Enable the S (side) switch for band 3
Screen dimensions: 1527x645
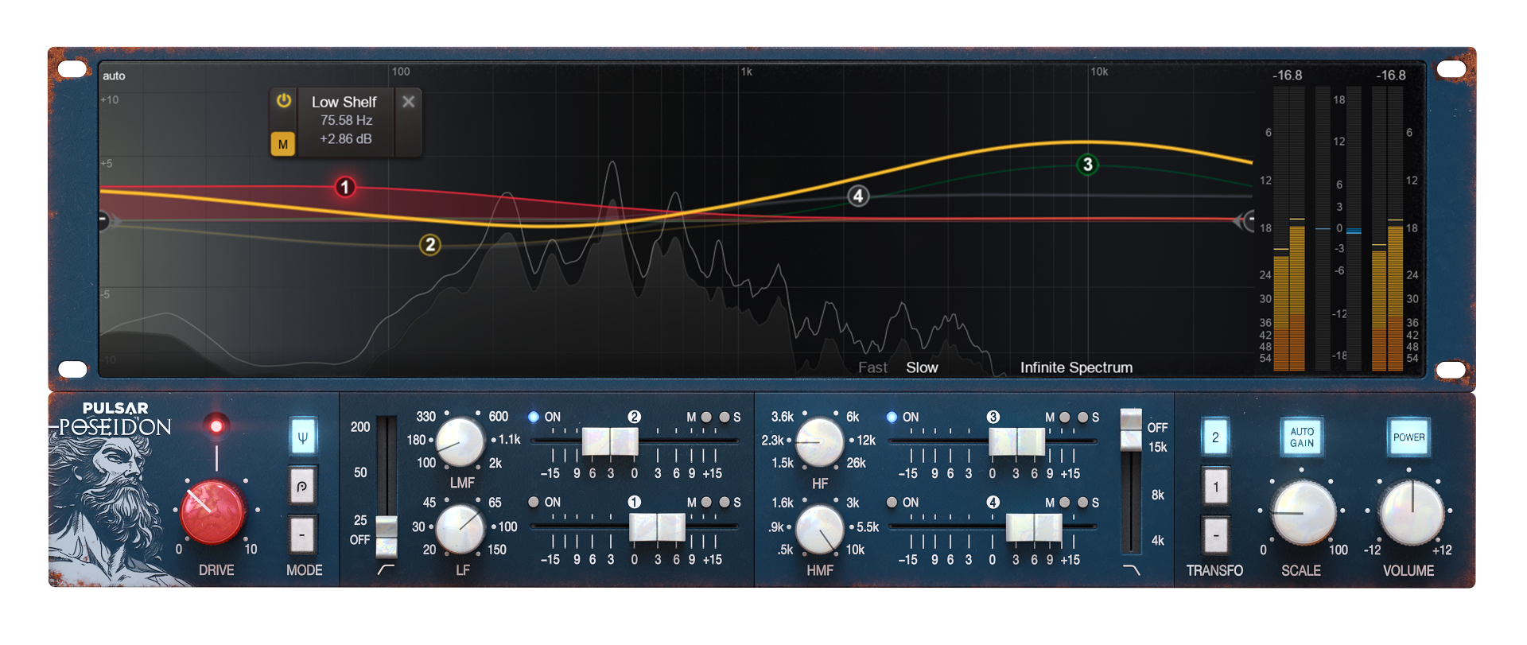(x=1082, y=417)
